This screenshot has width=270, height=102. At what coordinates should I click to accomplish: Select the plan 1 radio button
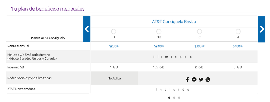pos(114,31)
